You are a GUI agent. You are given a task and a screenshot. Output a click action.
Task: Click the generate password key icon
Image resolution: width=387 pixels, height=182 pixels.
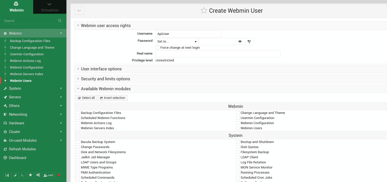(249, 42)
